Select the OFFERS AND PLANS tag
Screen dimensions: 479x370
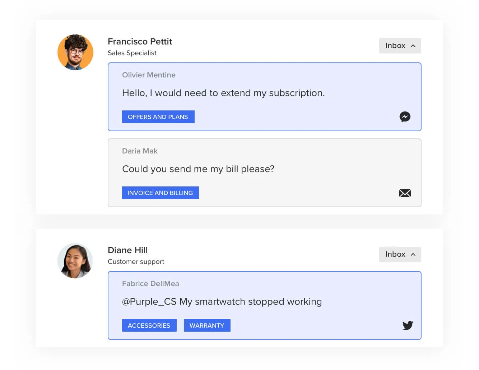coord(158,117)
